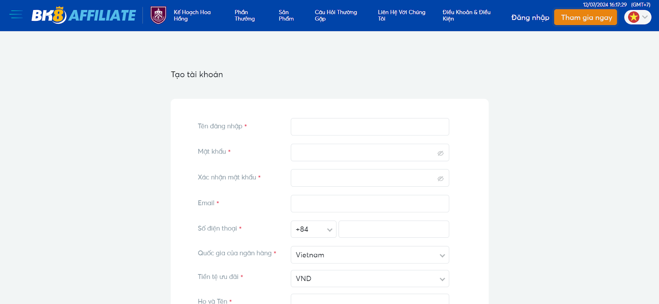659x304 pixels.
Task: Focus the Mật khẩu input field
Action: point(370,153)
